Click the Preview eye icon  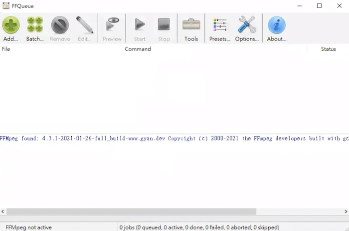pos(112,24)
